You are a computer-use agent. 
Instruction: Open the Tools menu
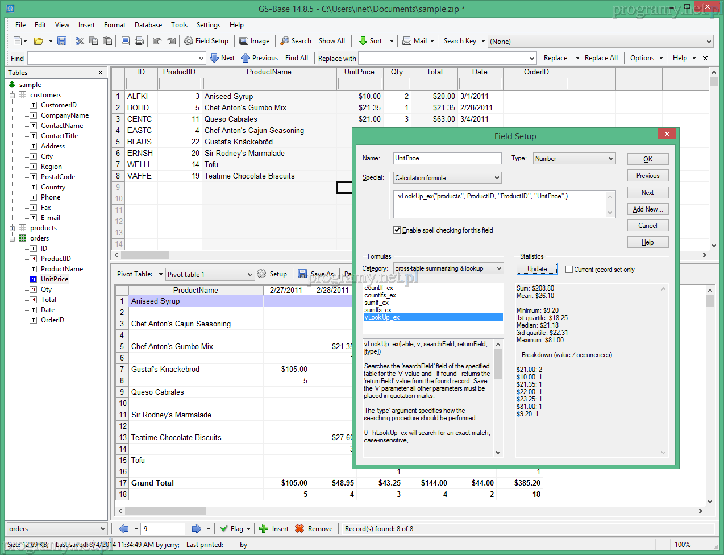[179, 25]
